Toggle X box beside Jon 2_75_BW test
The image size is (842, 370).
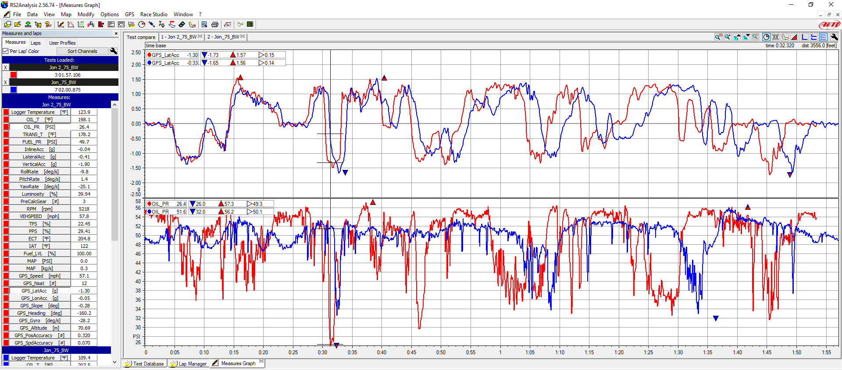pyautogui.click(x=5, y=67)
